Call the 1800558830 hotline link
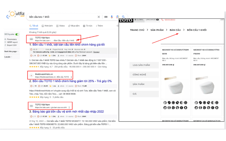 tap(170, 20)
